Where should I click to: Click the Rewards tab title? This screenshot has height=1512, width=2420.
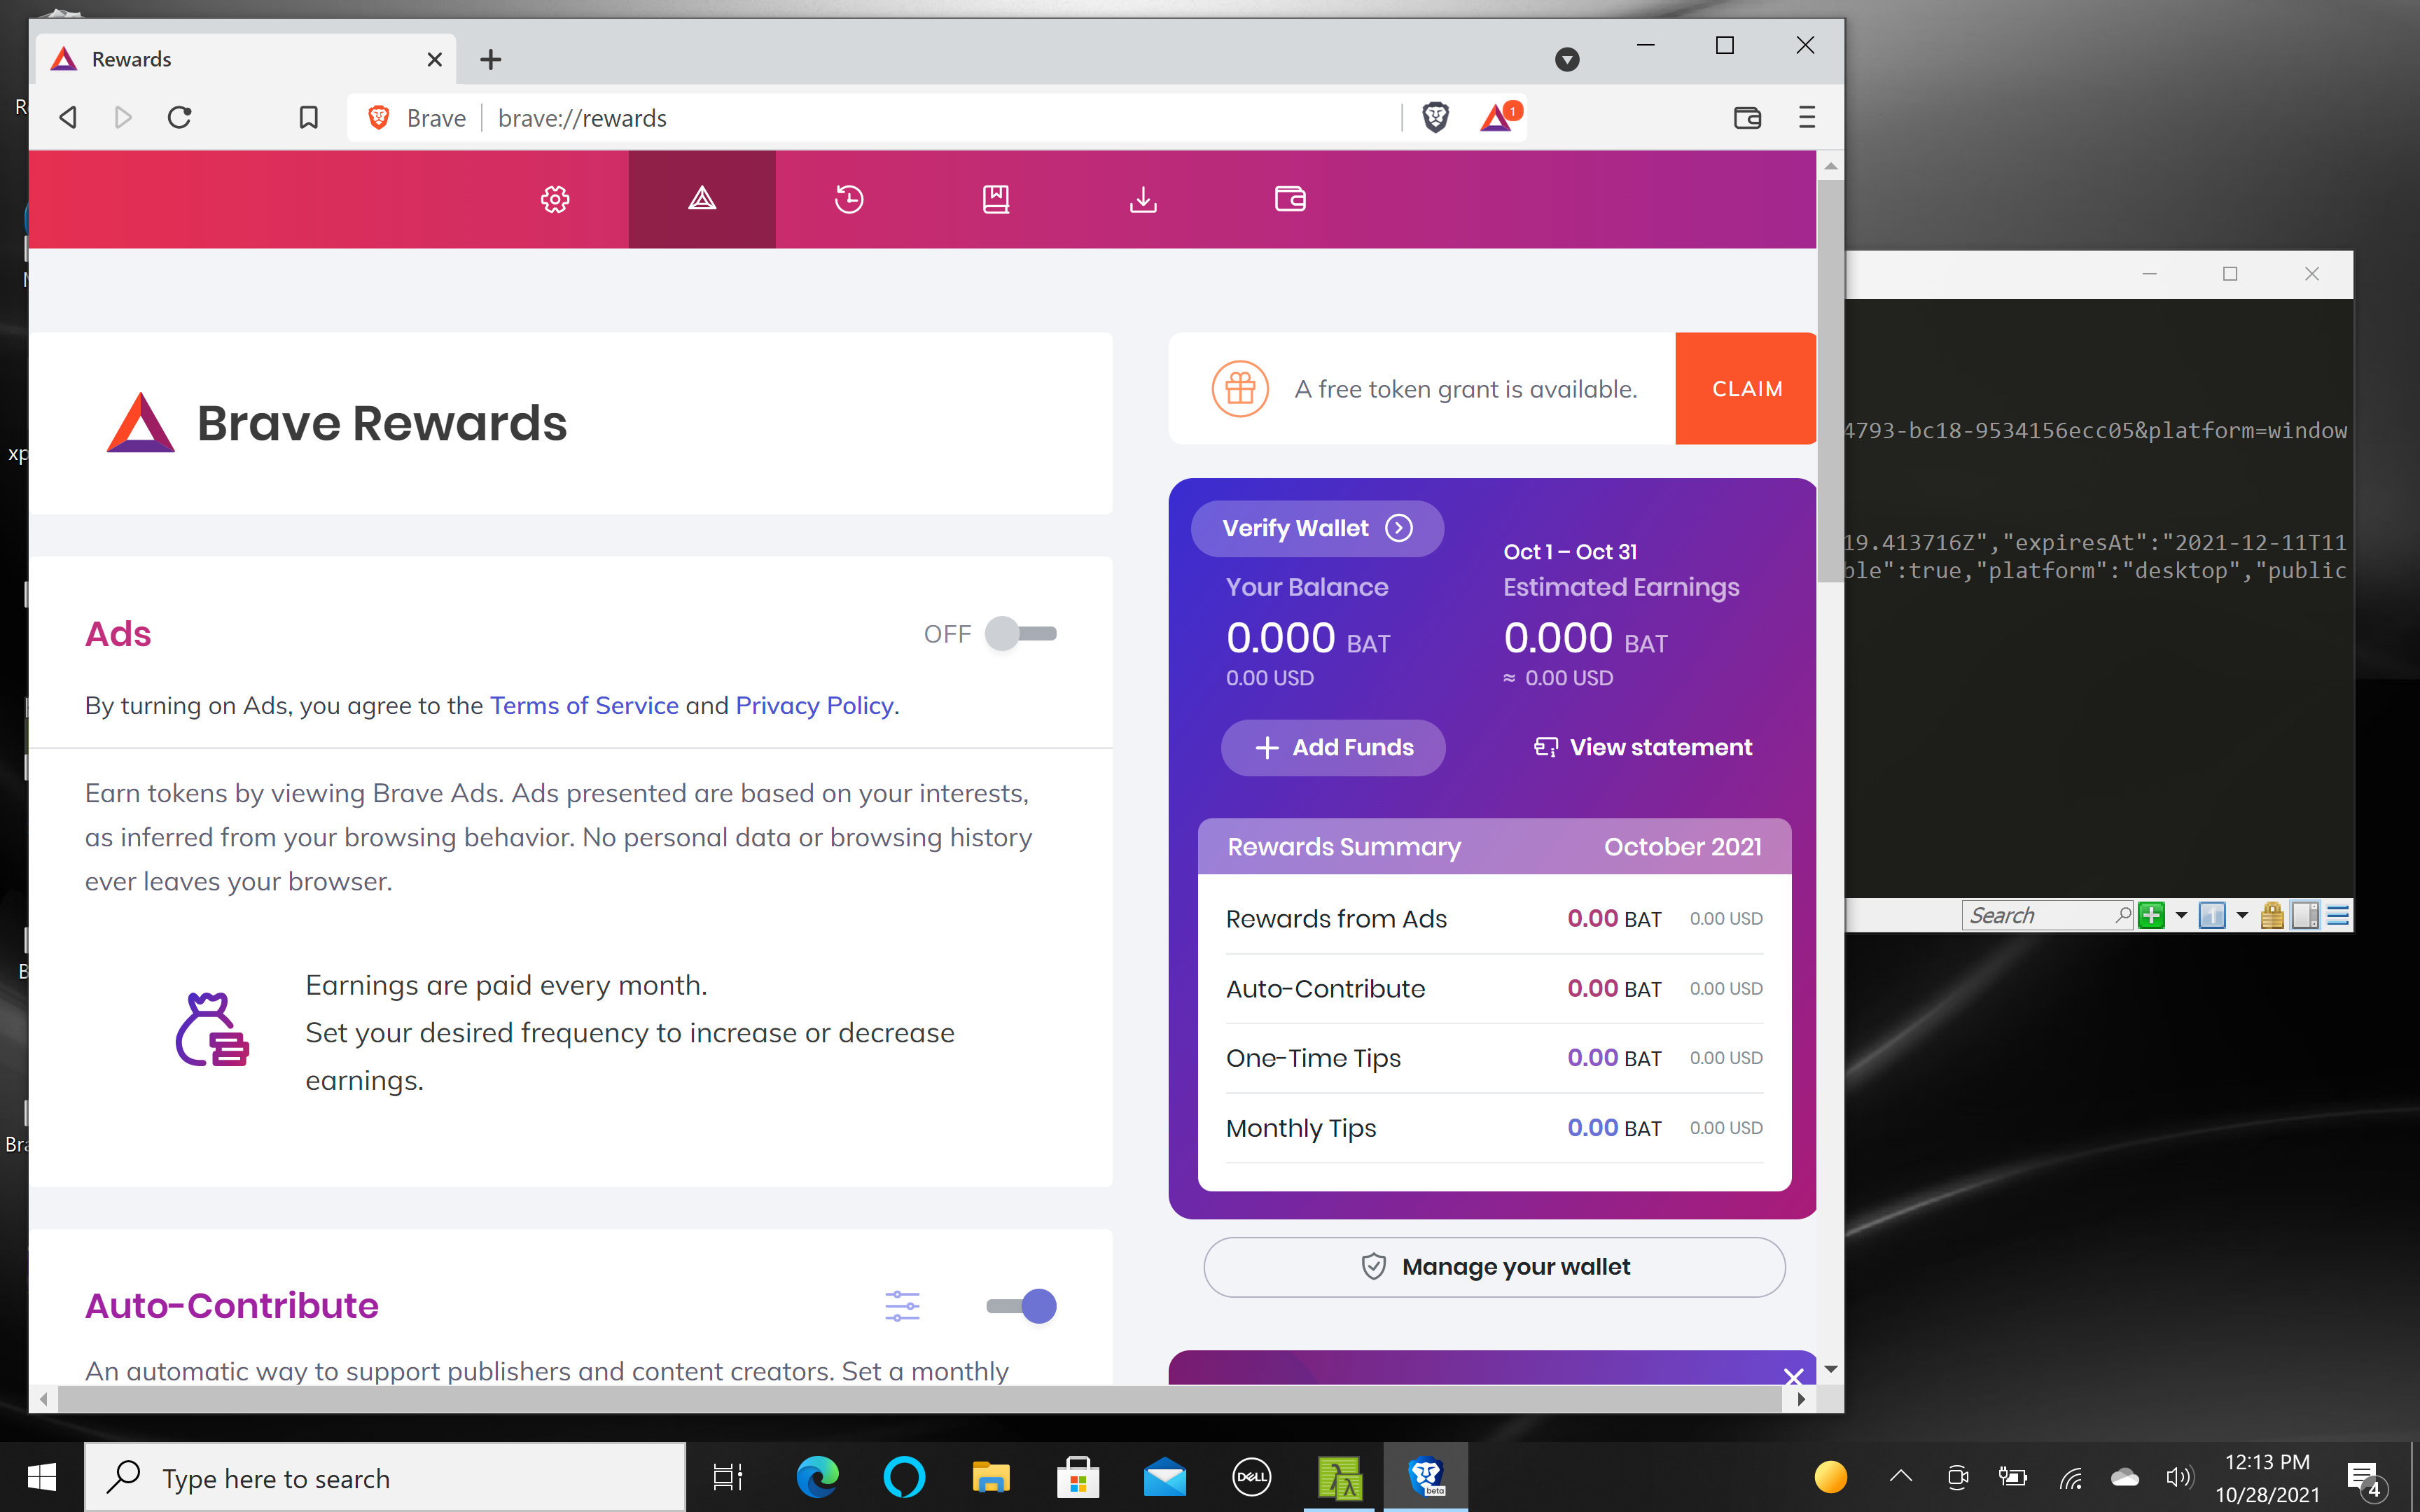(x=131, y=60)
